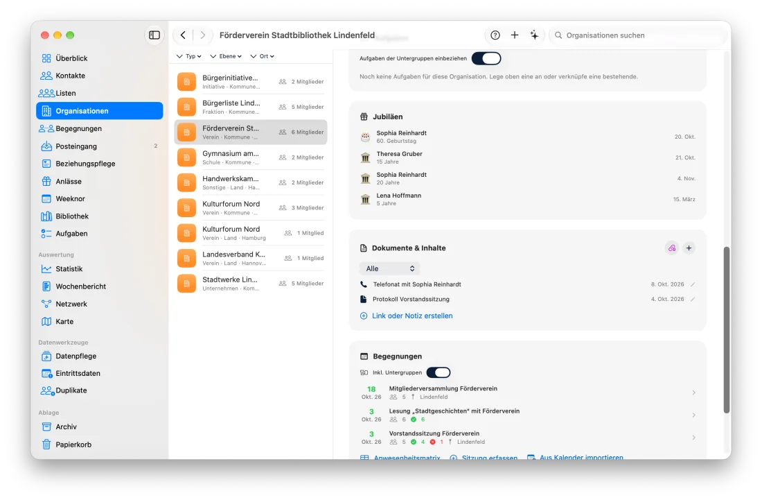Open the help question mark icon
This screenshot has height=500, width=762.
[x=495, y=35]
